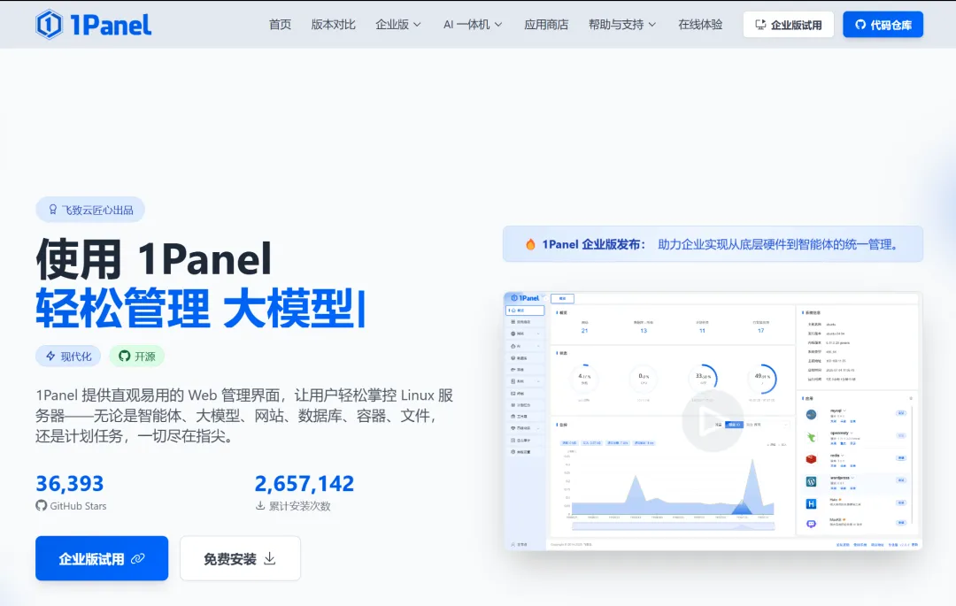Click the download icon beside 累计安装次数
The height and width of the screenshot is (606, 956).
coord(260,505)
